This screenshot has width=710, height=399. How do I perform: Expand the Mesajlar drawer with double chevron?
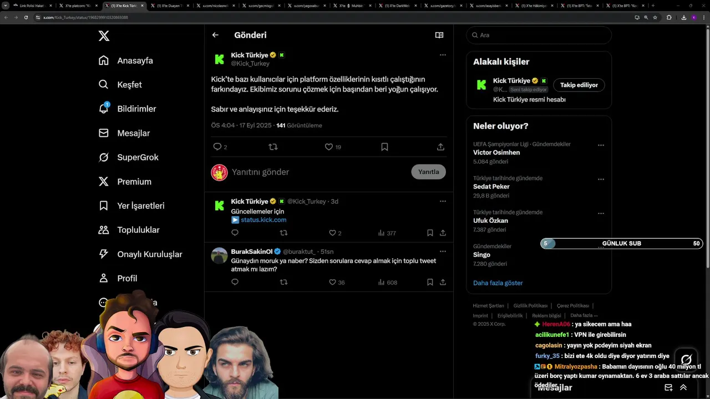pos(683,387)
